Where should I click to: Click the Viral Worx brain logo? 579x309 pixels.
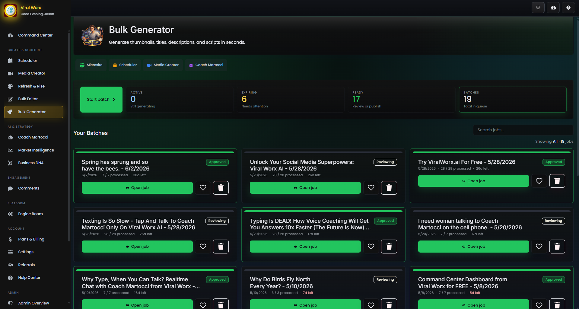pyautogui.click(x=11, y=11)
